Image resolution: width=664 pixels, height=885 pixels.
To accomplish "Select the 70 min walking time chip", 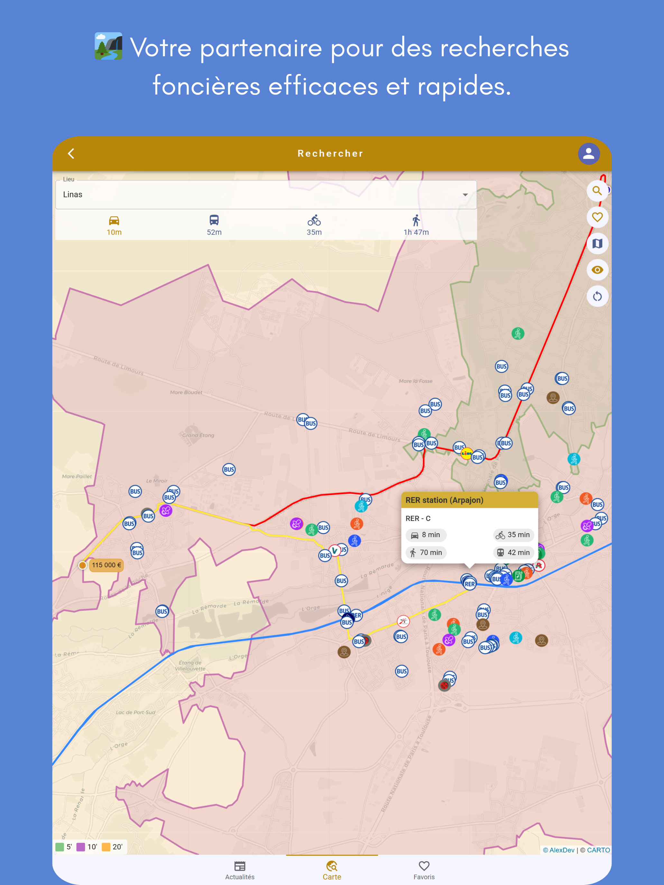I will [x=426, y=552].
